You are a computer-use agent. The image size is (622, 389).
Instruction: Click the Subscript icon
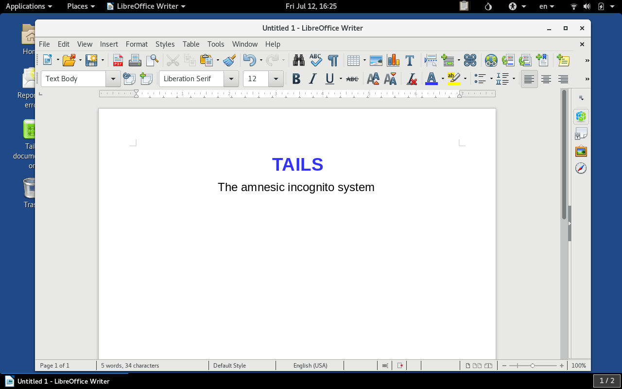[390, 79]
